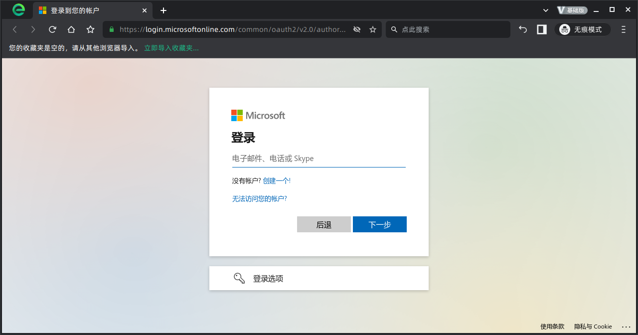The image size is (638, 335).
Task: Minimize the browser window
Action: pos(596,10)
